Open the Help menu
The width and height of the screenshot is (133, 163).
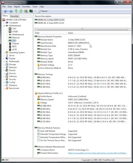pyautogui.click(x=42, y=7)
